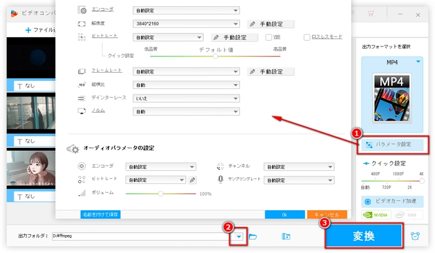Click the deinterlace label icon
The image size is (435, 253).
(x=81, y=98)
